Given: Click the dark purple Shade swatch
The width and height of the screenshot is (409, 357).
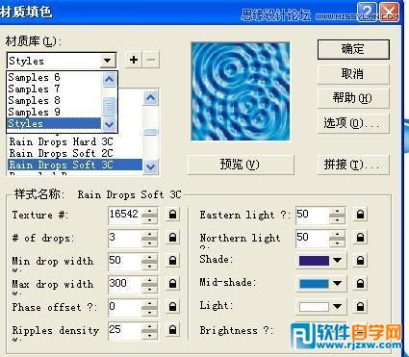Looking at the screenshot, I should 314,261.
